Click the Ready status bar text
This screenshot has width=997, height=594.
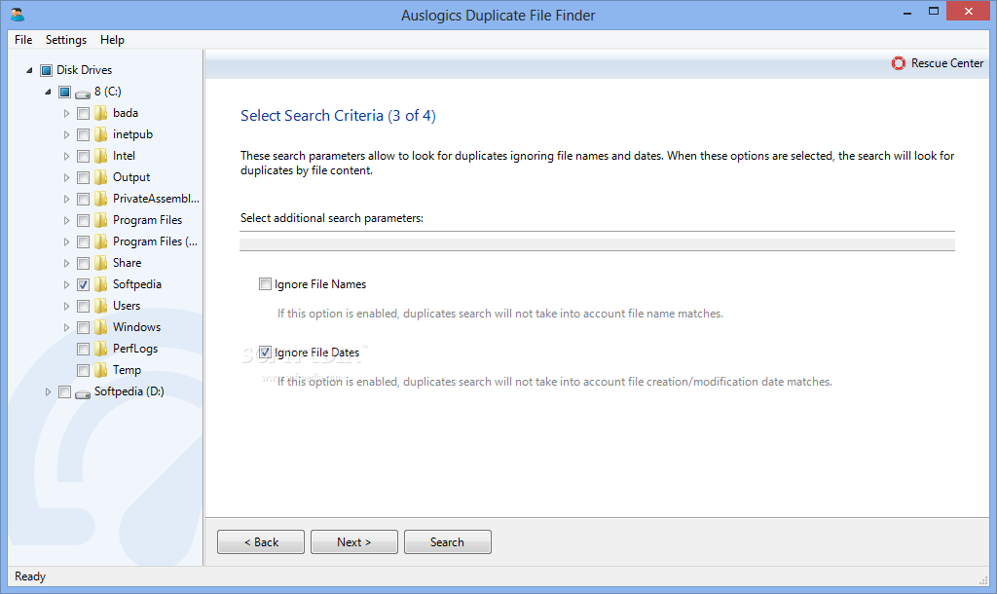[x=30, y=576]
